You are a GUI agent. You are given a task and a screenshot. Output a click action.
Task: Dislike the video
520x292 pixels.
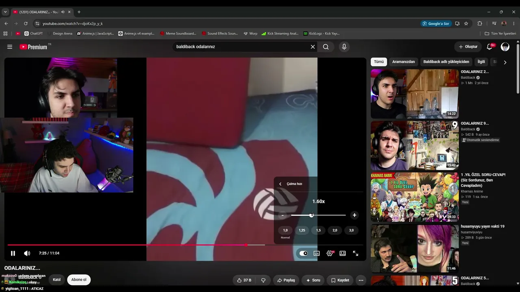(263, 280)
